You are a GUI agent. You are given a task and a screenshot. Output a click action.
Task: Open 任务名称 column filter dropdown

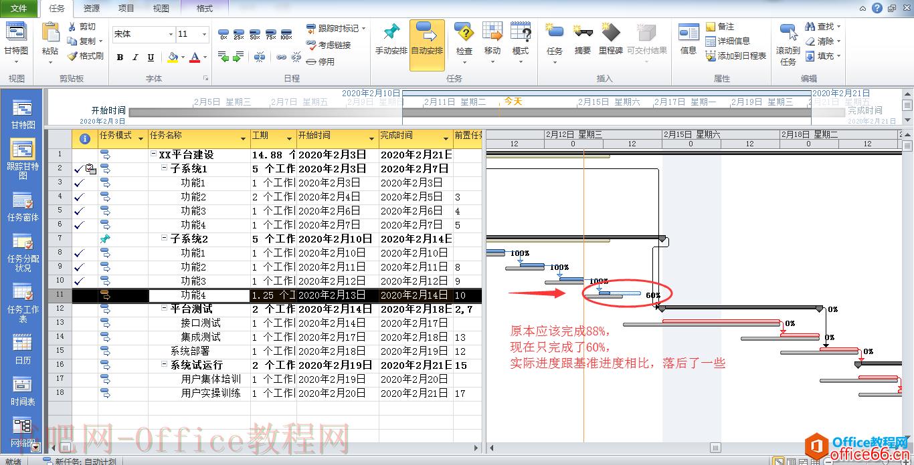[x=242, y=139]
